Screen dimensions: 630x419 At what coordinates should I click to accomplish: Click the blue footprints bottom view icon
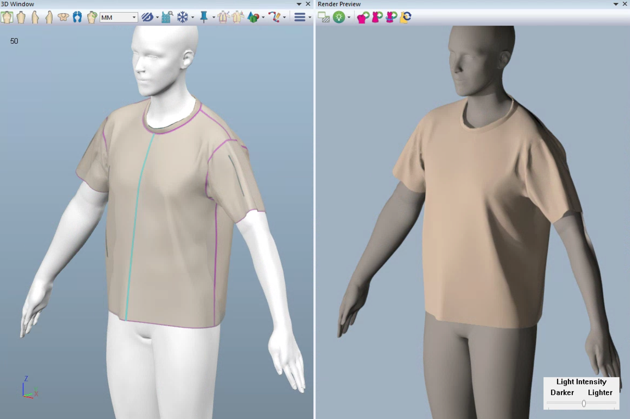click(77, 17)
